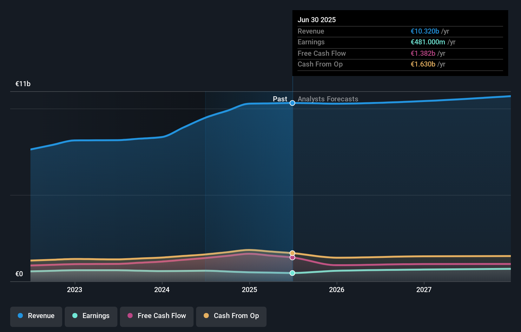Screen dimensions: 521x332
Task: Click the Cash From Op legend button
Action: coord(231,316)
